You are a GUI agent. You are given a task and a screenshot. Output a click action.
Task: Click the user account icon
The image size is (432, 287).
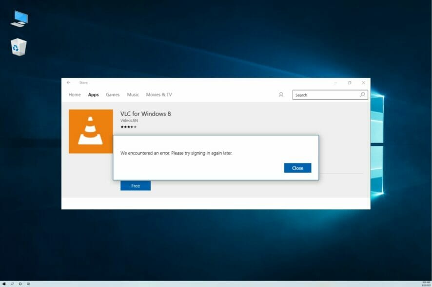point(281,95)
